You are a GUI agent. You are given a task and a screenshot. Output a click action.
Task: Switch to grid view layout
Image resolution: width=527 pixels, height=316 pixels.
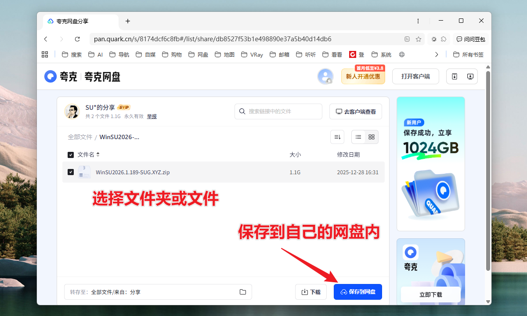click(372, 137)
